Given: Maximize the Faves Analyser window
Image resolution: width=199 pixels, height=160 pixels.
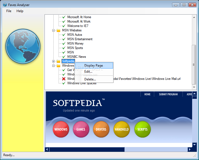Looking at the screenshot, I should (184, 5).
